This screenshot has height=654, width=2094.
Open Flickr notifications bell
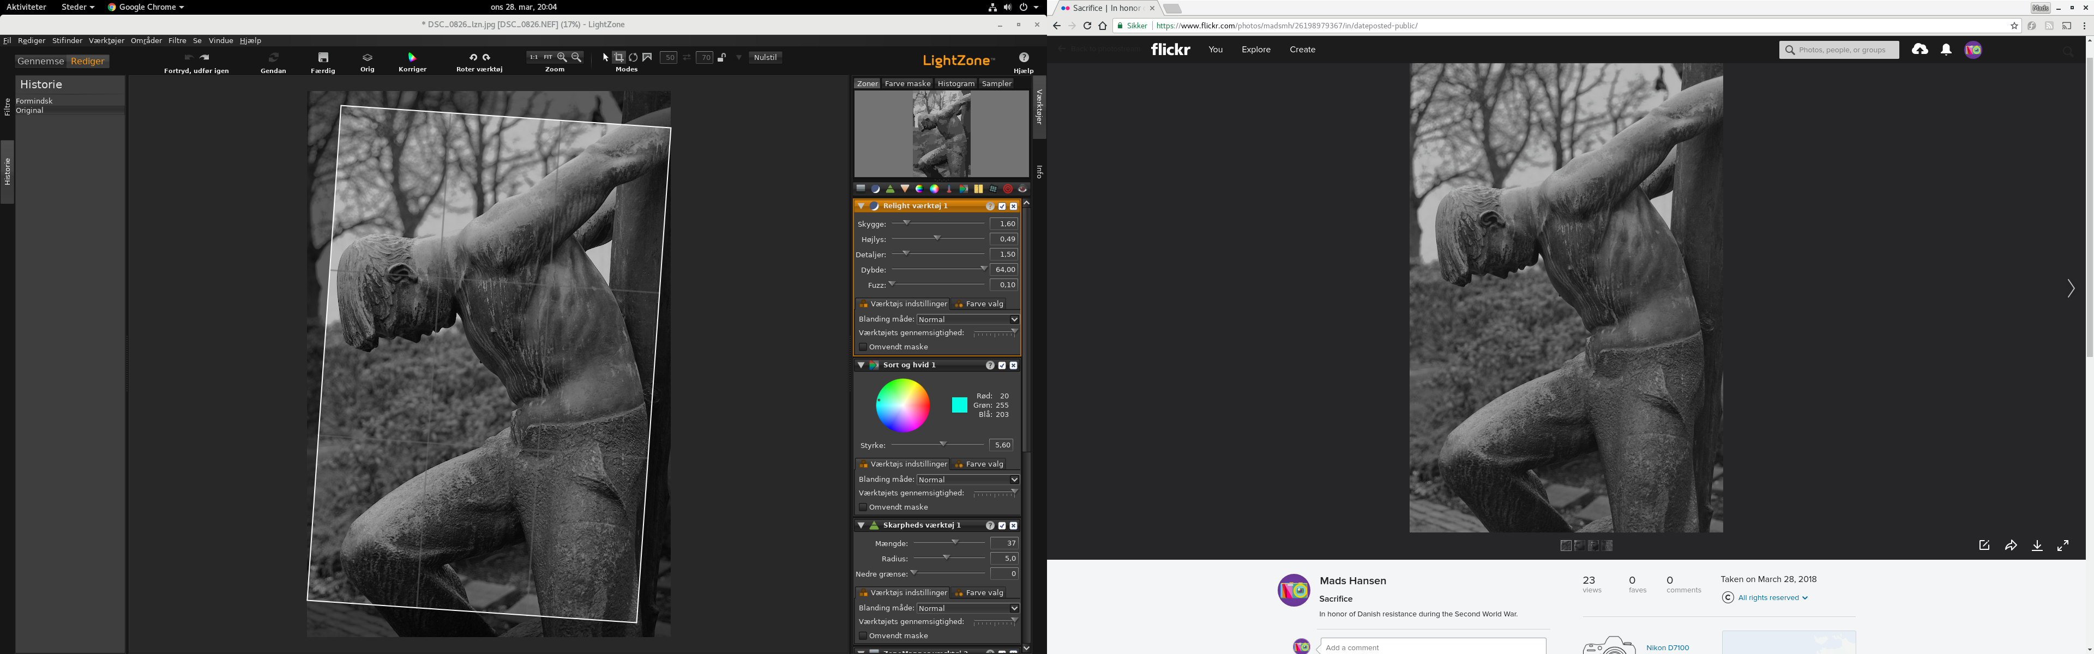pos(1946,50)
